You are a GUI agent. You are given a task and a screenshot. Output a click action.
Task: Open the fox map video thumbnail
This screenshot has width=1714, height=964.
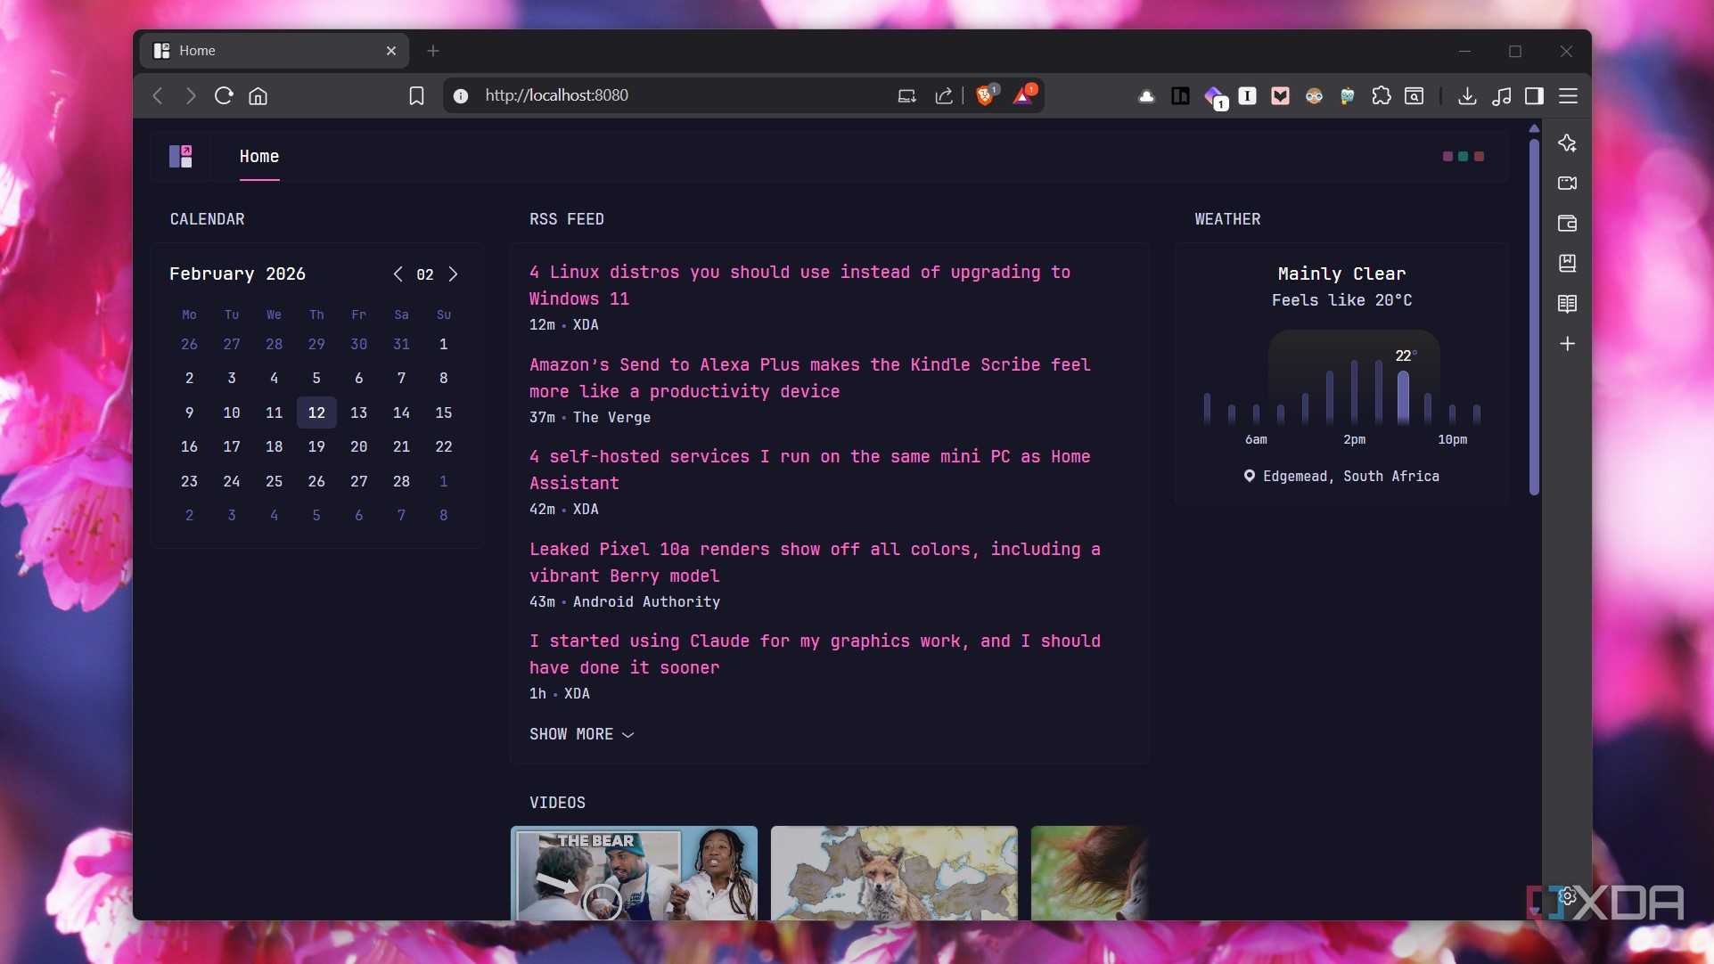894,873
